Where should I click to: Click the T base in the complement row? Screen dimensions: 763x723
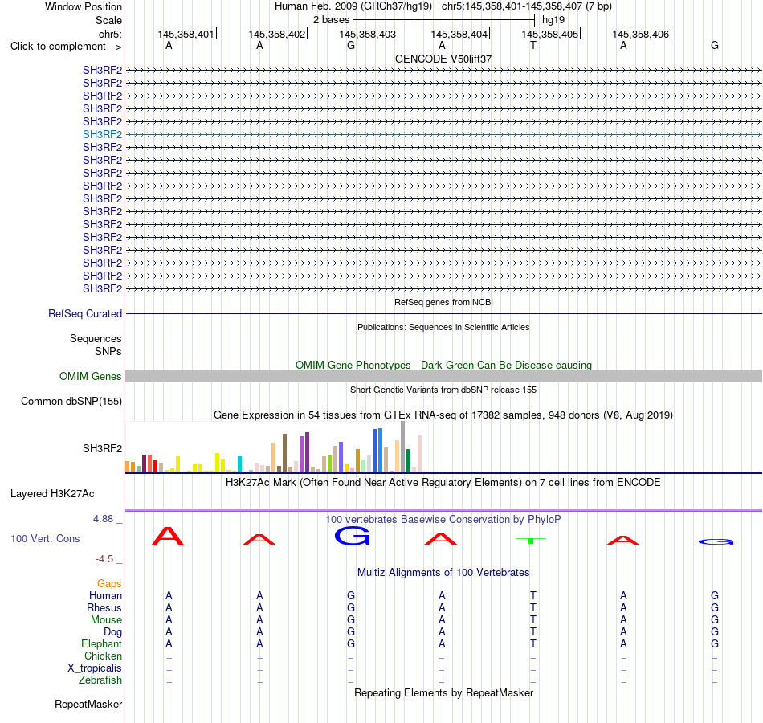(x=533, y=45)
